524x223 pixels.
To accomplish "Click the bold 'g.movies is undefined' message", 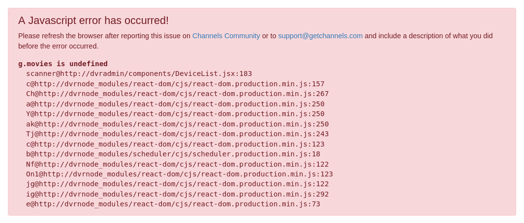I will coord(63,64).
